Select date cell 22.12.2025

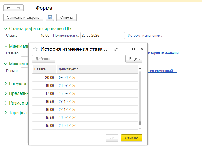click(x=97, y=109)
